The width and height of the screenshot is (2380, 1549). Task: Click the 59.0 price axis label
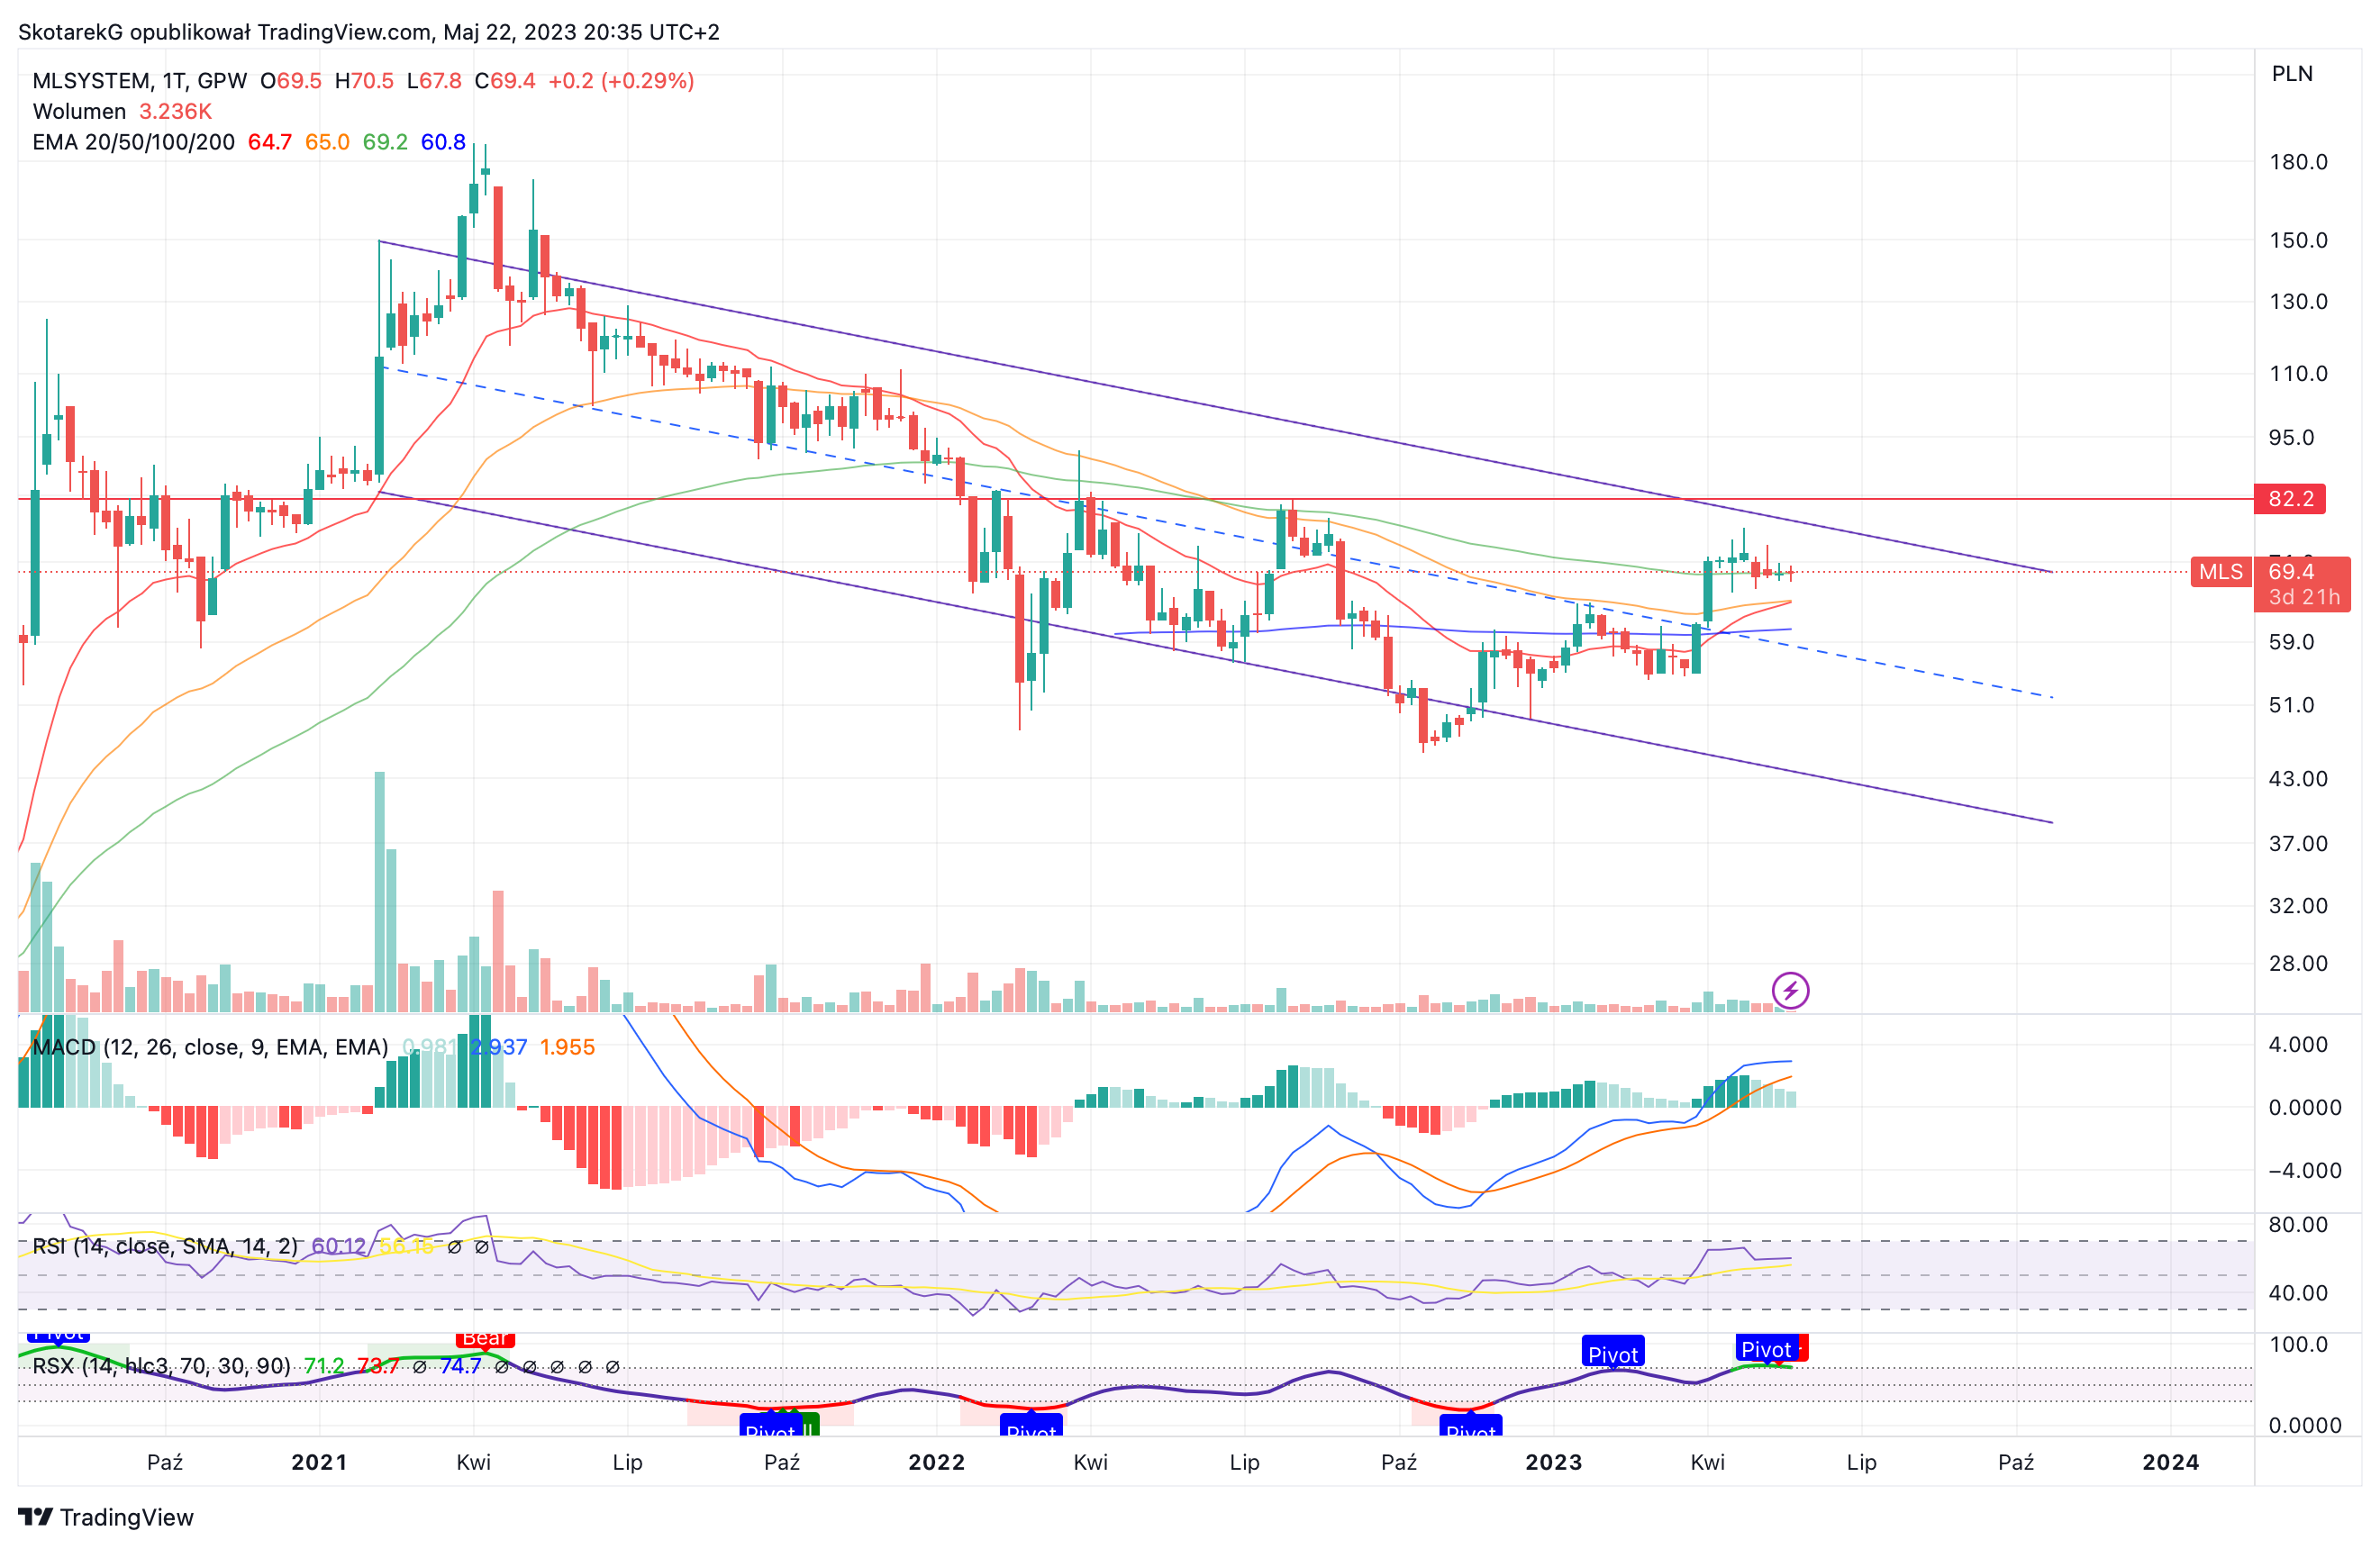(2291, 642)
